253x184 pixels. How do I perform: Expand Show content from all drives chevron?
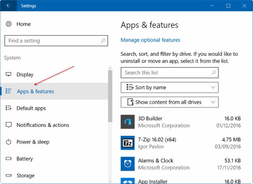(213, 102)
